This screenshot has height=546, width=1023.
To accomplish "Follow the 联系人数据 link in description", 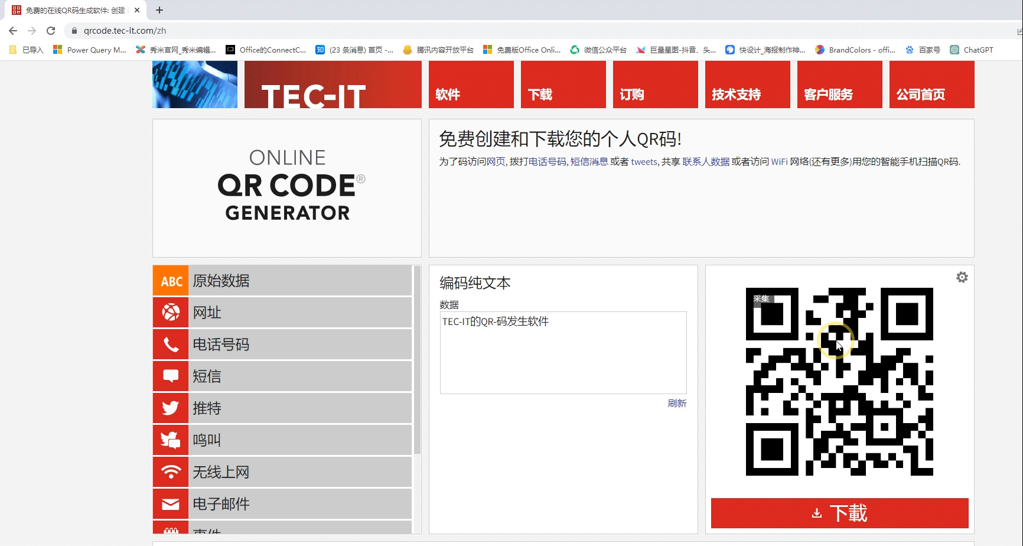I will (x=706, y=161).
